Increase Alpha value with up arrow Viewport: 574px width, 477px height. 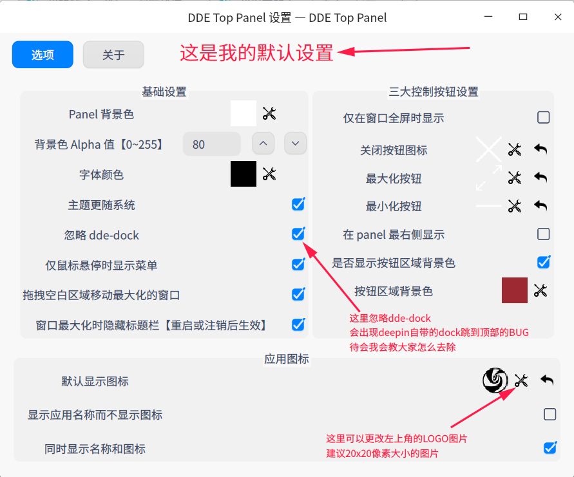pyautogui.click(x=263, y=144)
